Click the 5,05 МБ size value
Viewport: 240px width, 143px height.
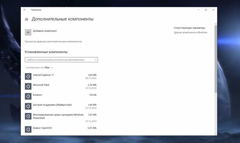pyautogui.click(x=92, y=128)
